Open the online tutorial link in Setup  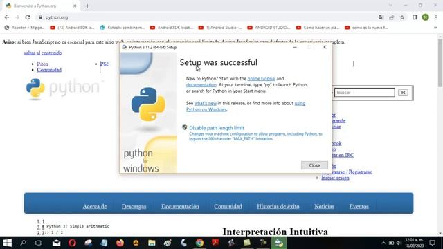(x=262, y=78)
